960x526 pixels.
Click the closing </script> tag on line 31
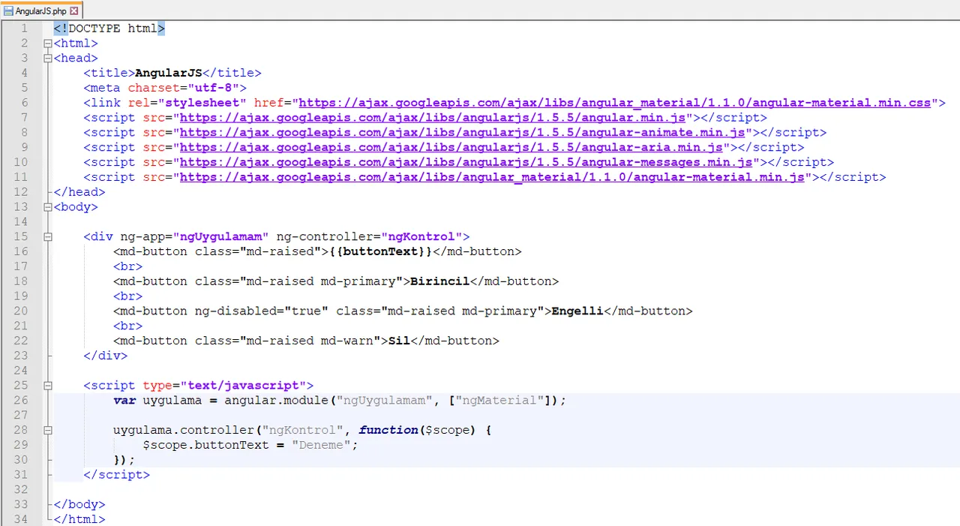click(117, 474)
